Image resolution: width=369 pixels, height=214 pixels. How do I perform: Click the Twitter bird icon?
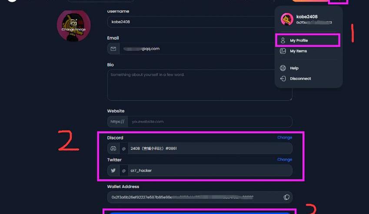point(113,171)
